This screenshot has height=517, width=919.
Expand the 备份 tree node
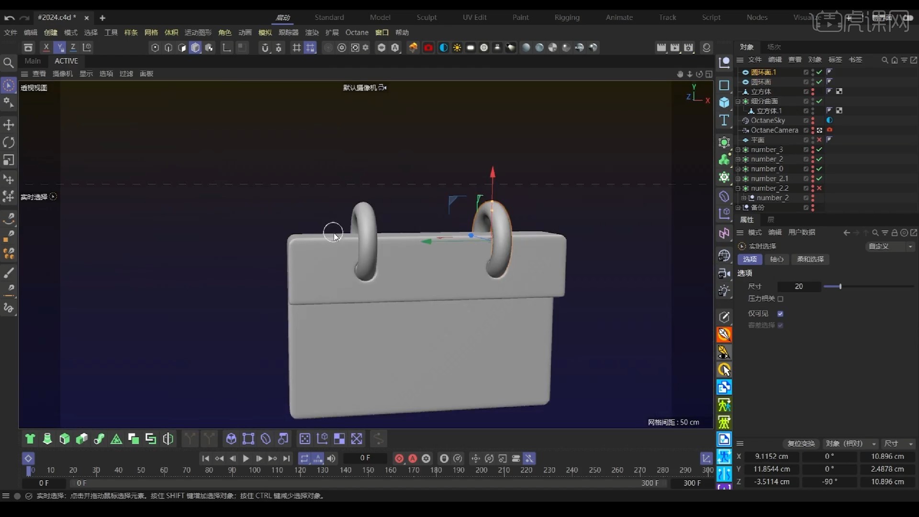pos(738,207)
